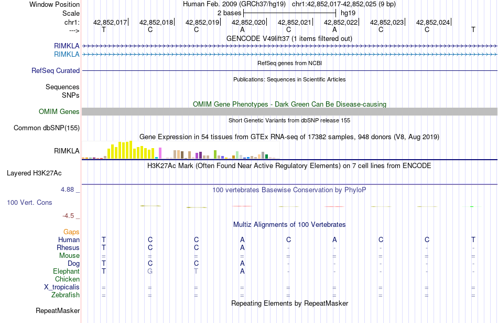
Task: Click the H3K27Ac Mark ENCODE track title
Action: point(289,166)
